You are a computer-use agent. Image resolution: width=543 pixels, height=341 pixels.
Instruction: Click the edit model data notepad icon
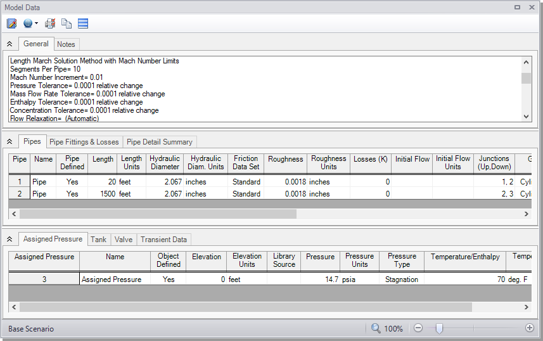point(11,23)
